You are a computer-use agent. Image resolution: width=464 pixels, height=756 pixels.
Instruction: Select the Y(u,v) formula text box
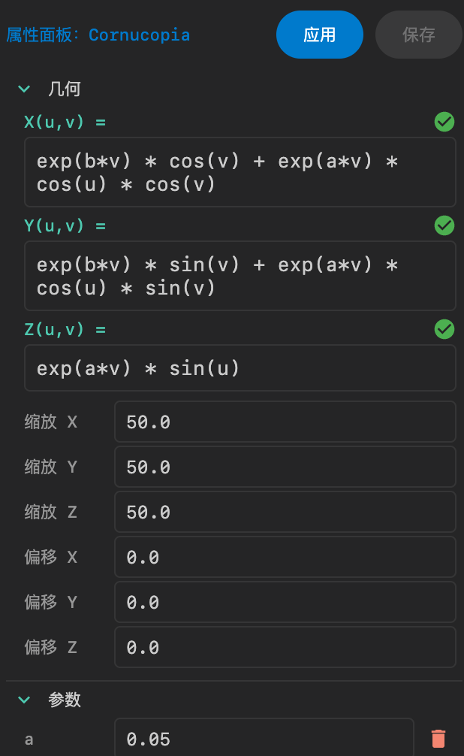point(240,275)
